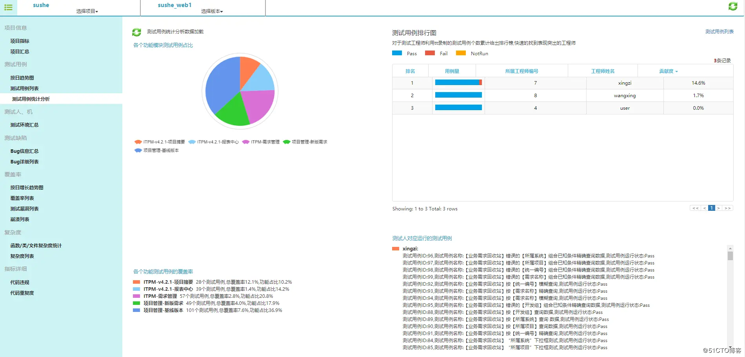Viewport: 745px width, 357px height.
Task: Open 按日增长趋势图 under 覆盖率
Action: (x=27, y=188)
